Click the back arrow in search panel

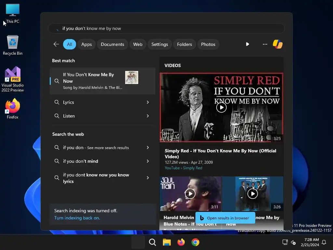tap(56, 44)
